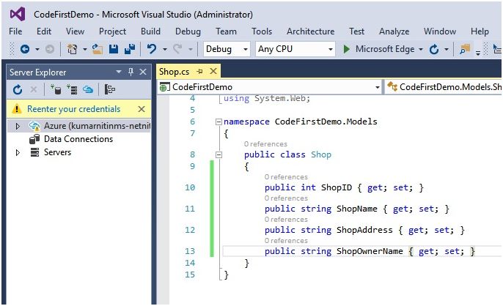
Task: Click the Visual Studio logo icon
Action: pos(18,15)
